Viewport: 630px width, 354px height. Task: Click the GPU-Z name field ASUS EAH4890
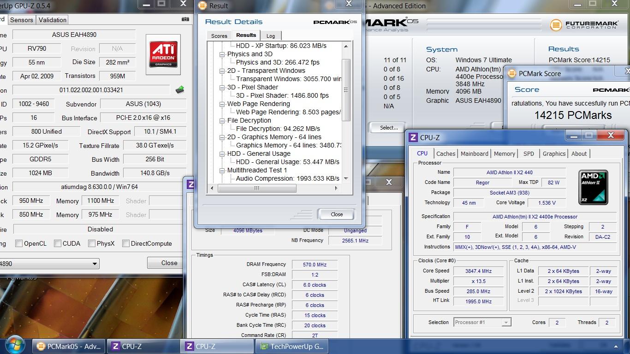[x=74, y=35]
